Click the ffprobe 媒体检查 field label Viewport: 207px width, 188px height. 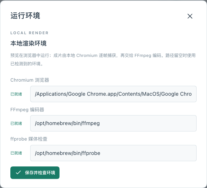coord(29,139)
